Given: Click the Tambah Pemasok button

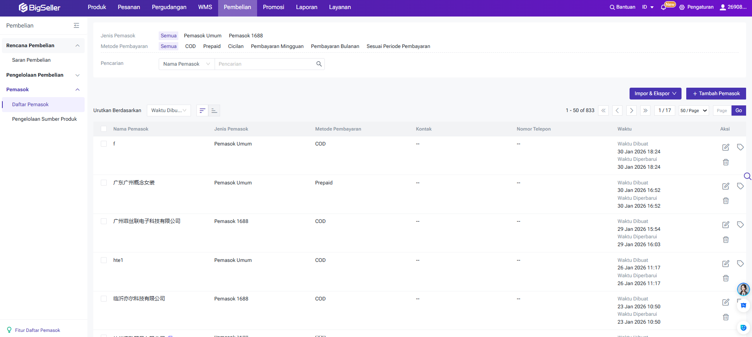Looking at the screenshot, I should pyautogui.click(x=716, y=94).
